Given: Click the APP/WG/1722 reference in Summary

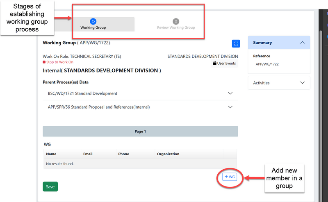Looking at the screenshot, I should click(x=267, y=64).
